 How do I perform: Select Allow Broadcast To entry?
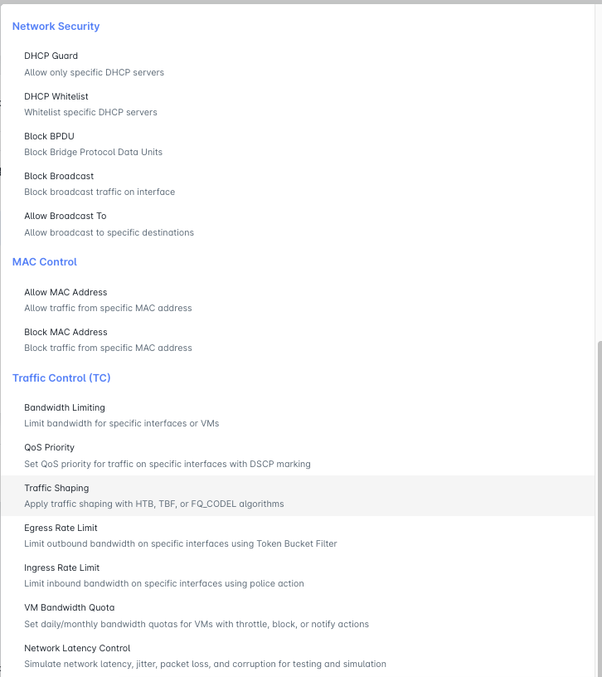tap(66, 216)
